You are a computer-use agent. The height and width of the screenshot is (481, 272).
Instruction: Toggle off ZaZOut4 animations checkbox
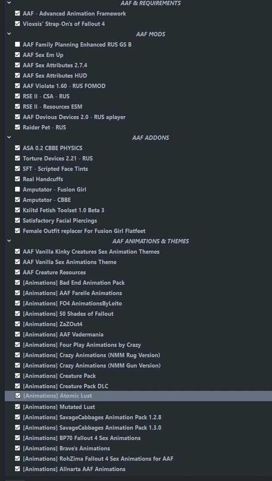17,324
